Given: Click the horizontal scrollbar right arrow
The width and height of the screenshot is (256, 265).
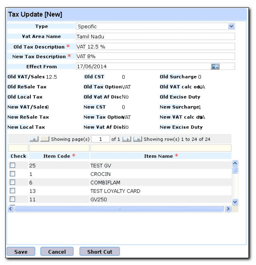Looking at the screenshot, I should click(228, 209).
